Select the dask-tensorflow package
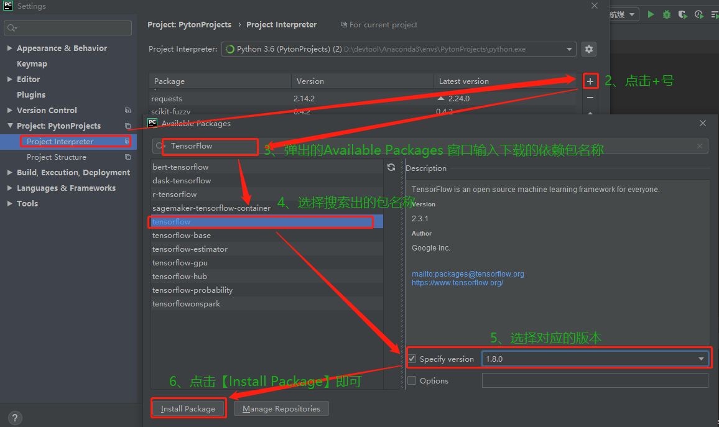This screenshot has height=427, width=719. pos(267,181)
